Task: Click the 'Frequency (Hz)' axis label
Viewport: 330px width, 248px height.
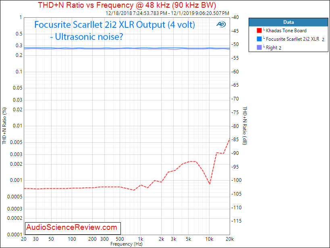Action: [127, 244]
